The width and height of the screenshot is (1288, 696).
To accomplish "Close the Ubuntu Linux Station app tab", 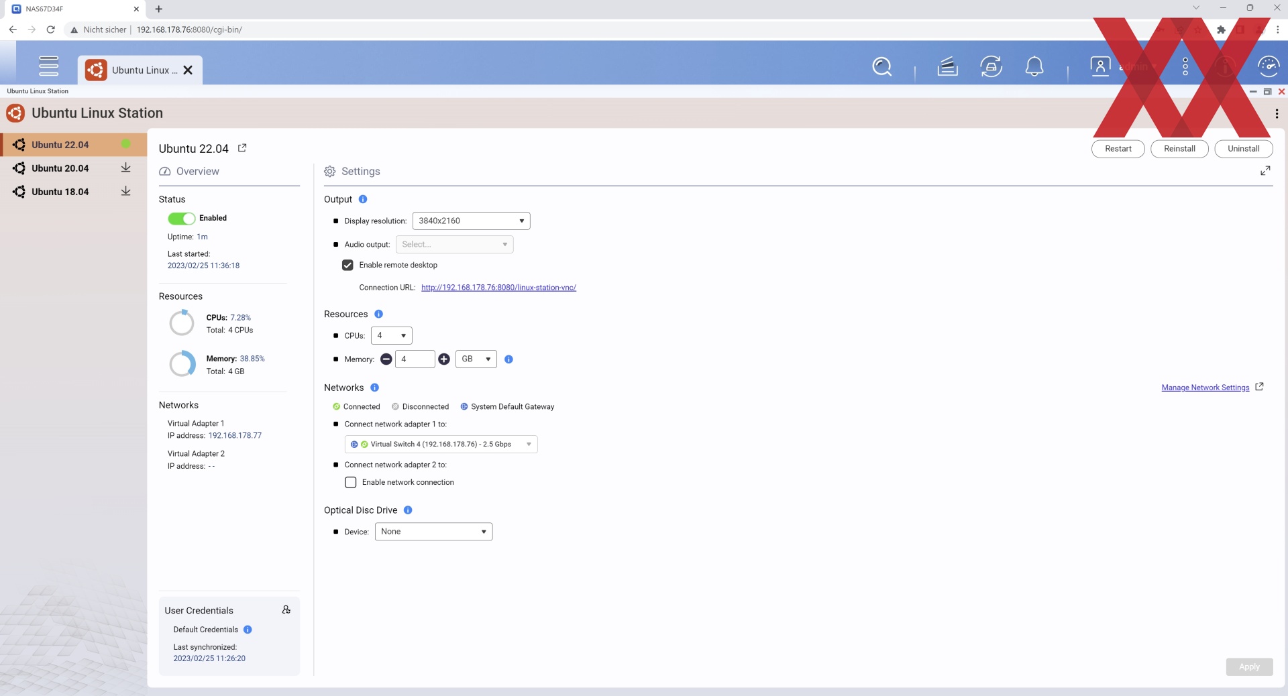I will [x=188, y=70].
